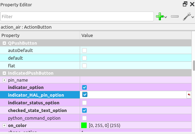Click the green plus add property icon
Image resolution: width=195 pixels, height=134 pixels.
click(160, 16)
